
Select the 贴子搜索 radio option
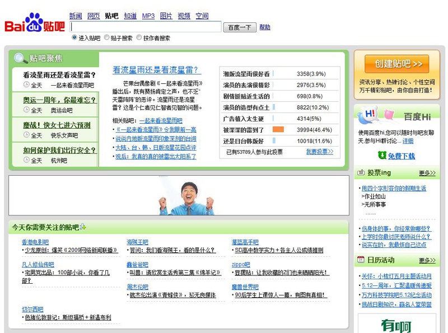[106, 37]
